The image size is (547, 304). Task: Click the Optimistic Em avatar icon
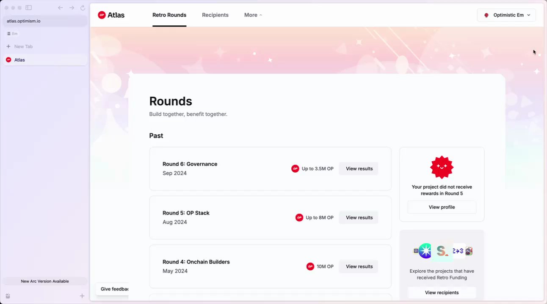(486, 15)
